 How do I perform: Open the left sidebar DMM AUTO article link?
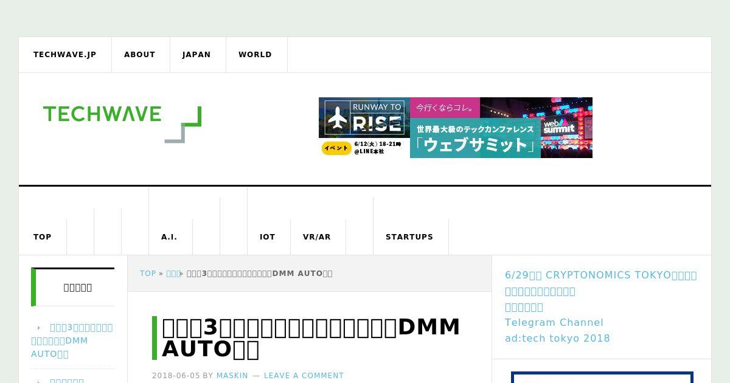pos(72,340)
